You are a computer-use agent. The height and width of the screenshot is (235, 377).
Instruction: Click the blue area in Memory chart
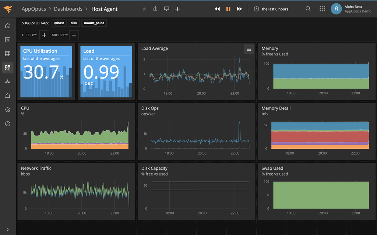tap(321, 71)
